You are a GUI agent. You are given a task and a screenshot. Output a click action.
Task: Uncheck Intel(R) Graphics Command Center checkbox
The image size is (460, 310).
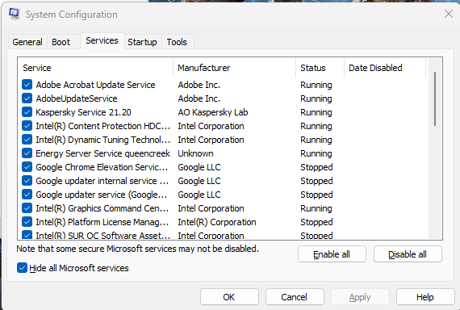(x=27, y=208)
